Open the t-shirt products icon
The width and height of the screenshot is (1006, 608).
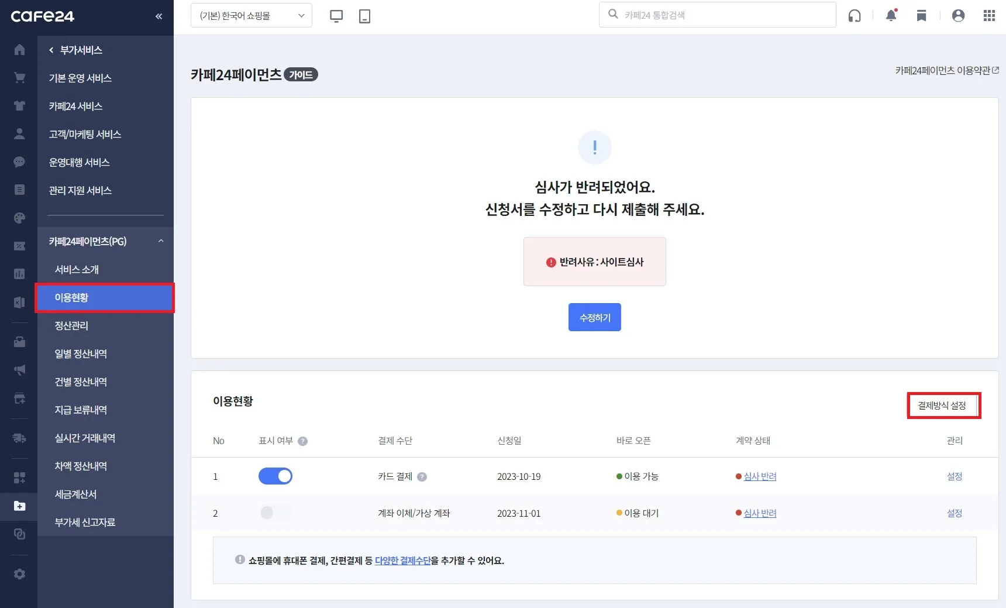tap(19, 106)
